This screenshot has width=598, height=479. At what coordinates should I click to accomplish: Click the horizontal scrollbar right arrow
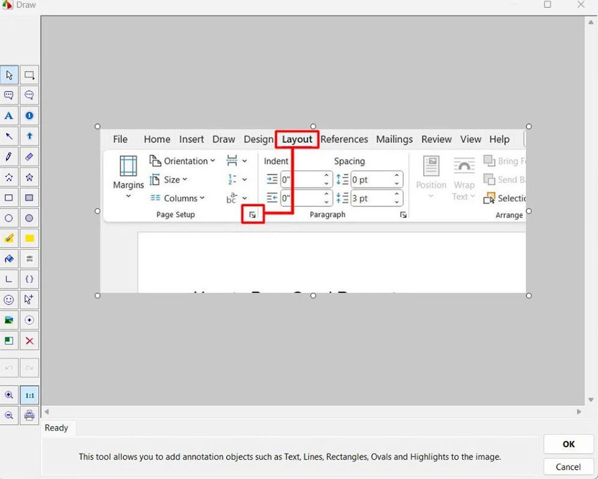[x=579, y=412]
